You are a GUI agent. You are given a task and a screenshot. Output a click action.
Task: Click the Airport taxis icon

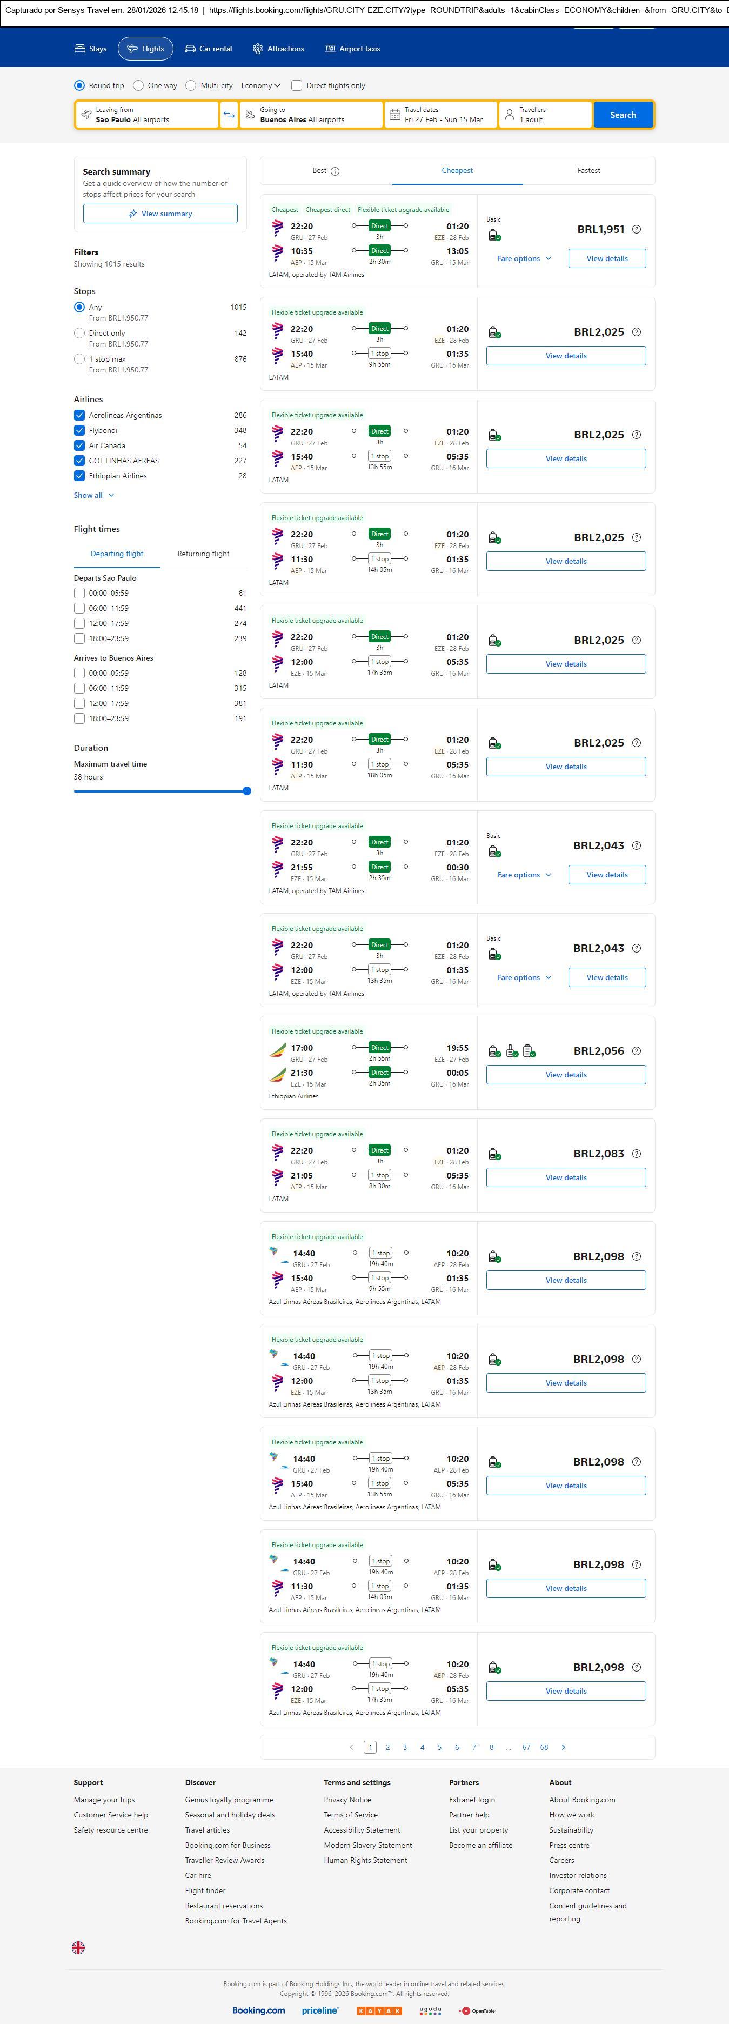pos(330,49)
